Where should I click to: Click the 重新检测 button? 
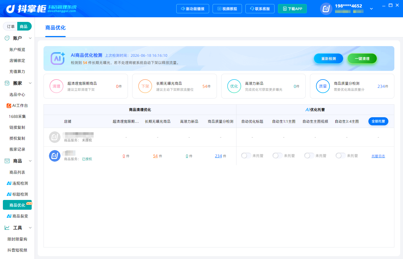pos(329,58)
